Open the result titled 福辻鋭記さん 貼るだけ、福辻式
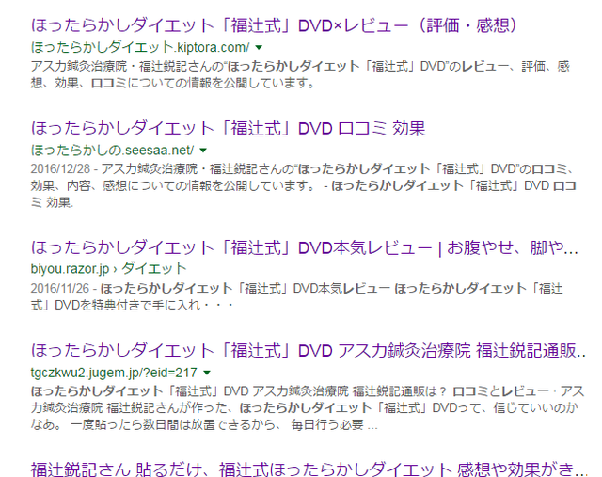 pyautogui.click(x=309, y=469)
